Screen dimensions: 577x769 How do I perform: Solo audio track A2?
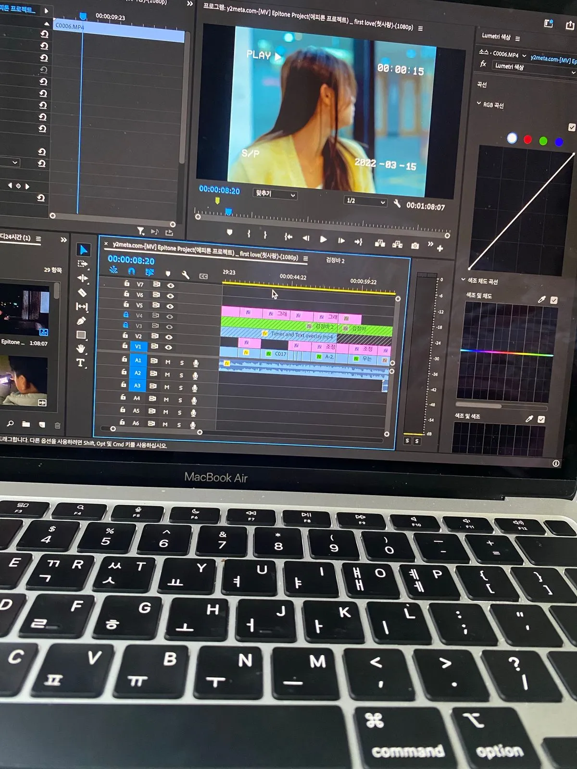[x=181, y=375]
